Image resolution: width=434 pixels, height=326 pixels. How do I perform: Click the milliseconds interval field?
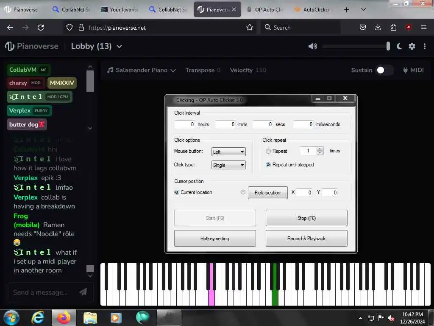click(x=303, y=124)
